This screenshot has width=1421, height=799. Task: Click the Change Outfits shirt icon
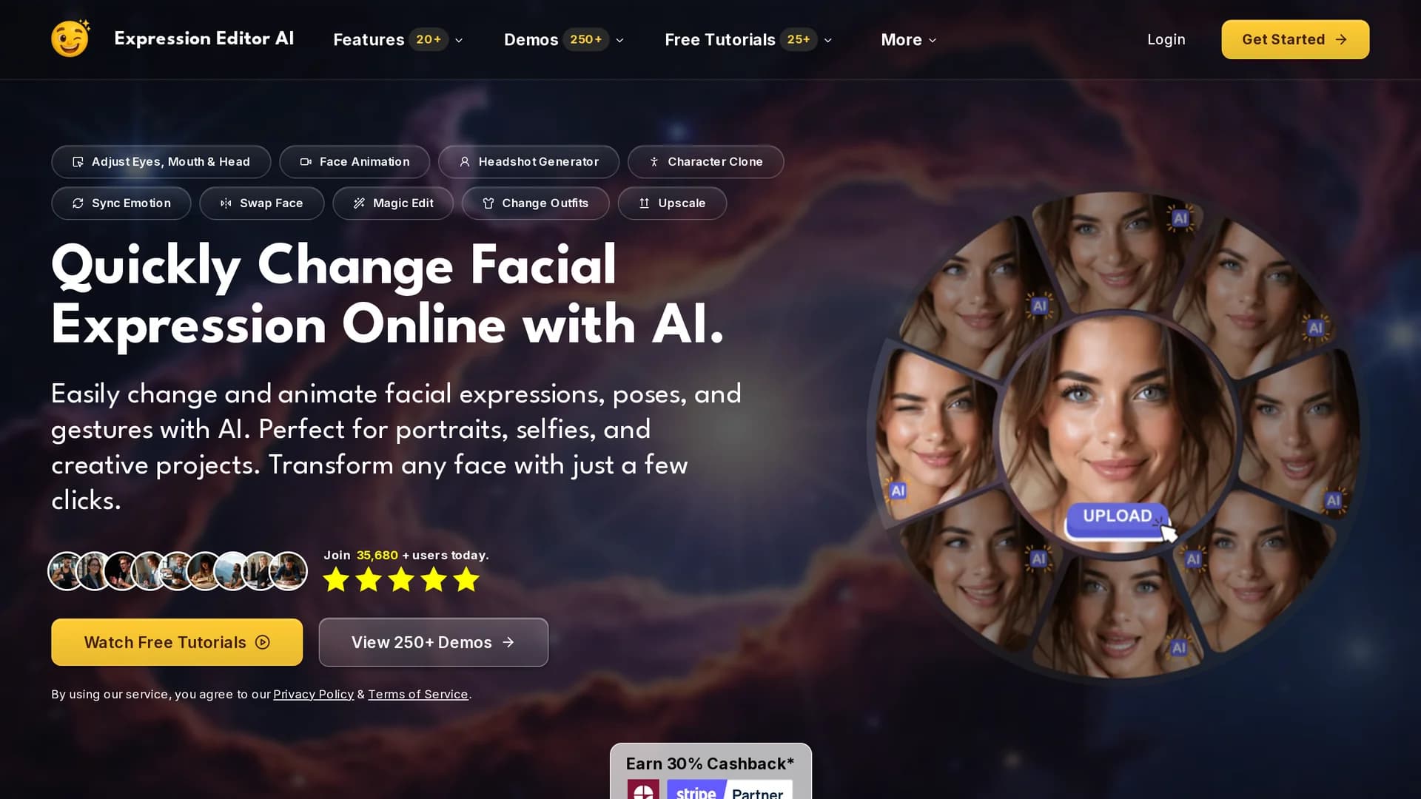pyautogui.click(x=488, y=203)
